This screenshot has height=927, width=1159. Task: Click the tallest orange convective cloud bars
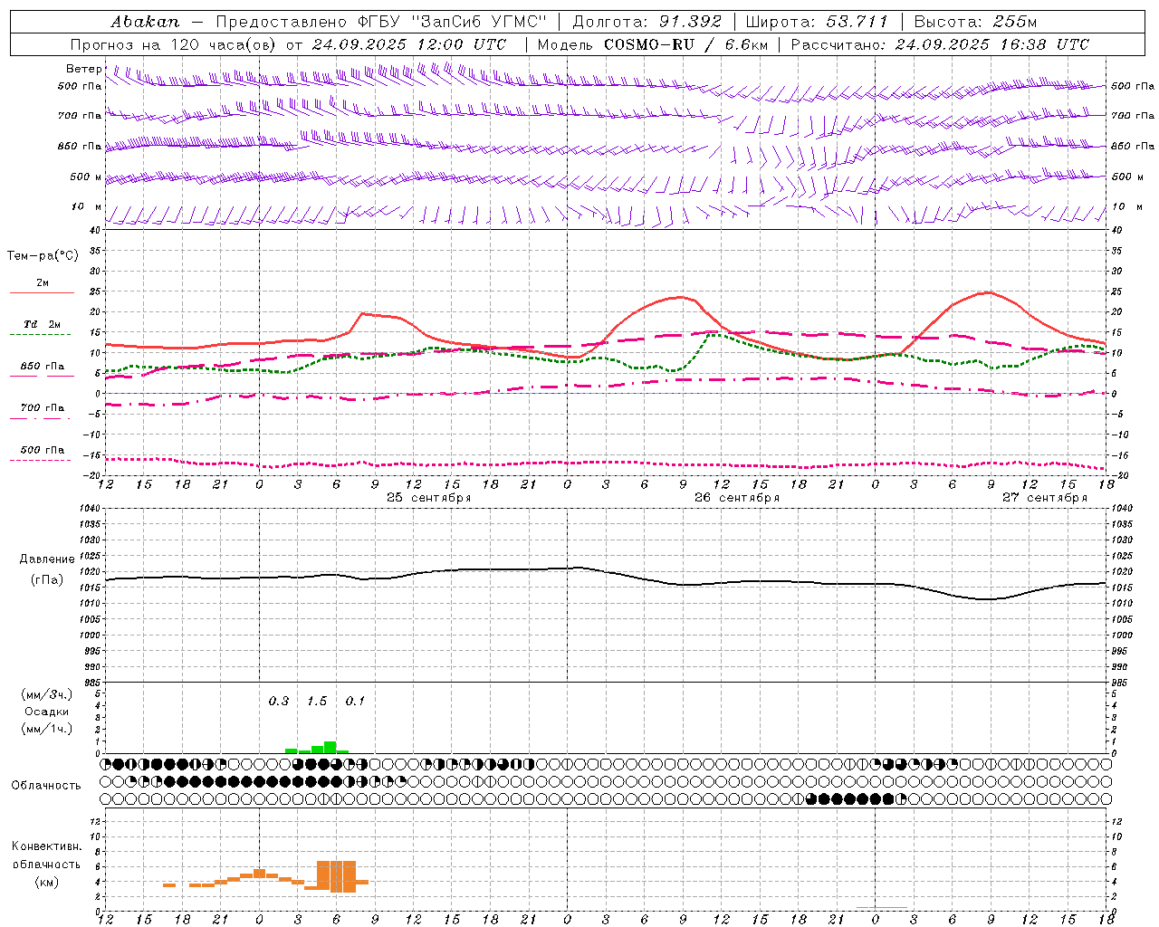pyautogui.click(x=337, y=876)
